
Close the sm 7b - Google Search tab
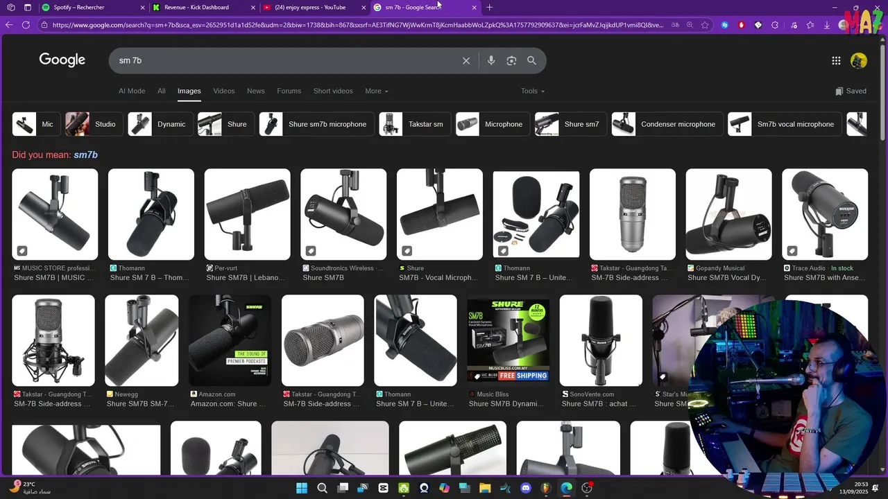[x=475, y=8]
